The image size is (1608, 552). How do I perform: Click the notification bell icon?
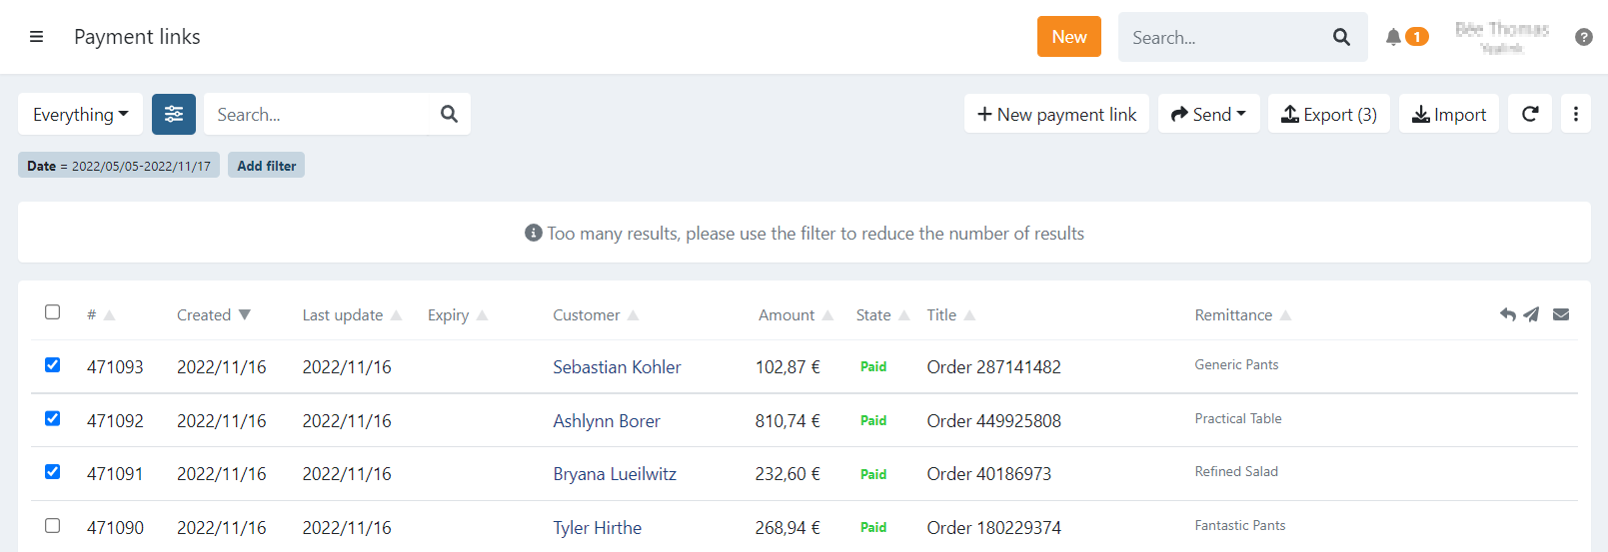[x=1393, y=37]
